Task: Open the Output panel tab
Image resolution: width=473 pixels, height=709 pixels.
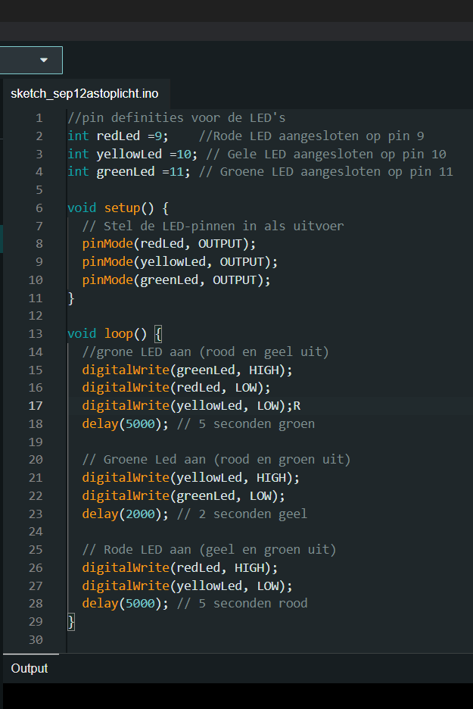Action: pyautogui.click(x=30, y=668)
